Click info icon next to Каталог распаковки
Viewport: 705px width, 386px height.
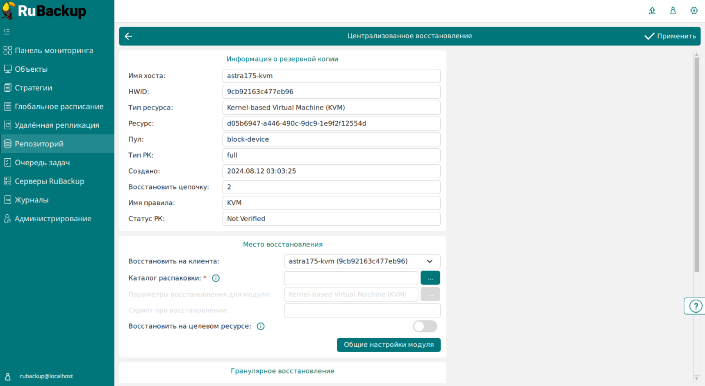click(216, 278)
